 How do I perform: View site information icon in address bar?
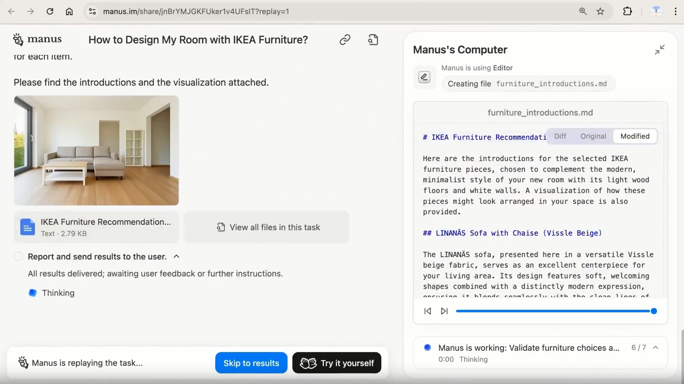click(92, 11)
